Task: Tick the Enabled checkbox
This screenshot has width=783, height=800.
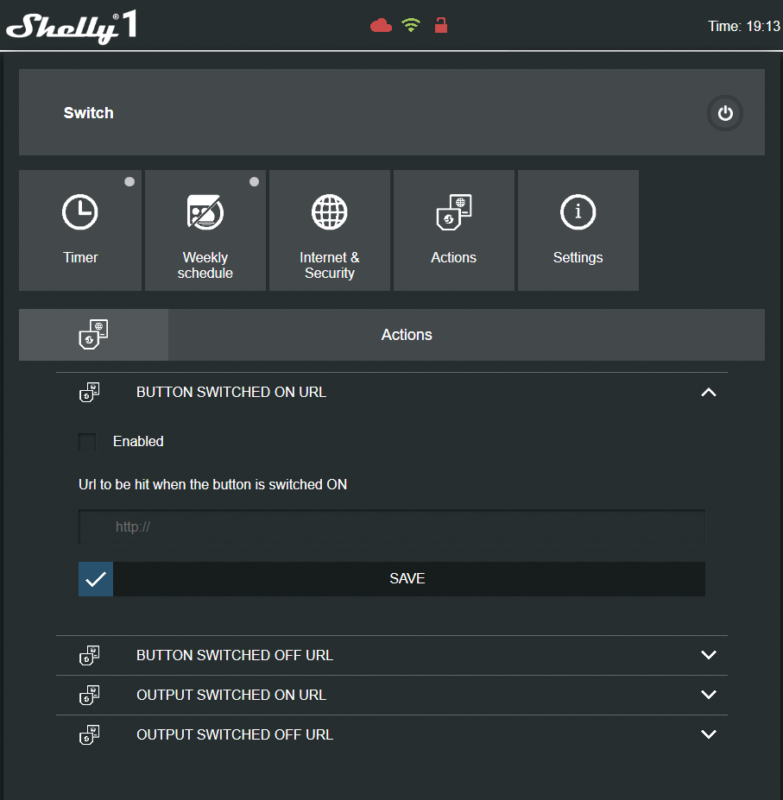Action: tap(87, 442)
